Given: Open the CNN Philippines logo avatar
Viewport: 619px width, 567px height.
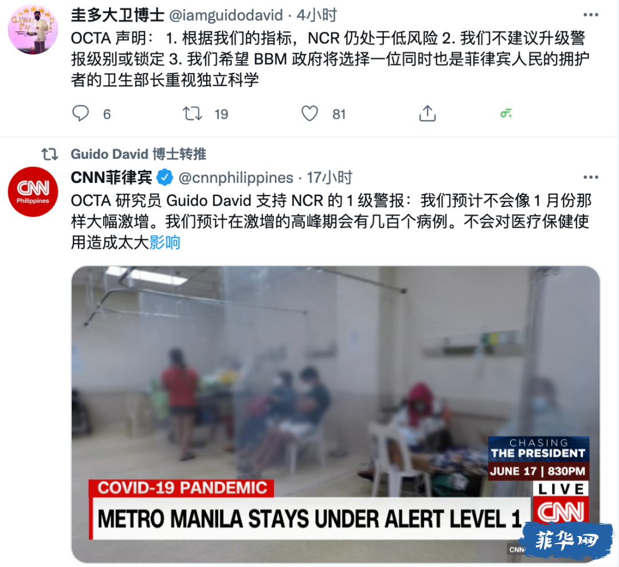Looking at the screenshot, I should [x=33, y=191].
